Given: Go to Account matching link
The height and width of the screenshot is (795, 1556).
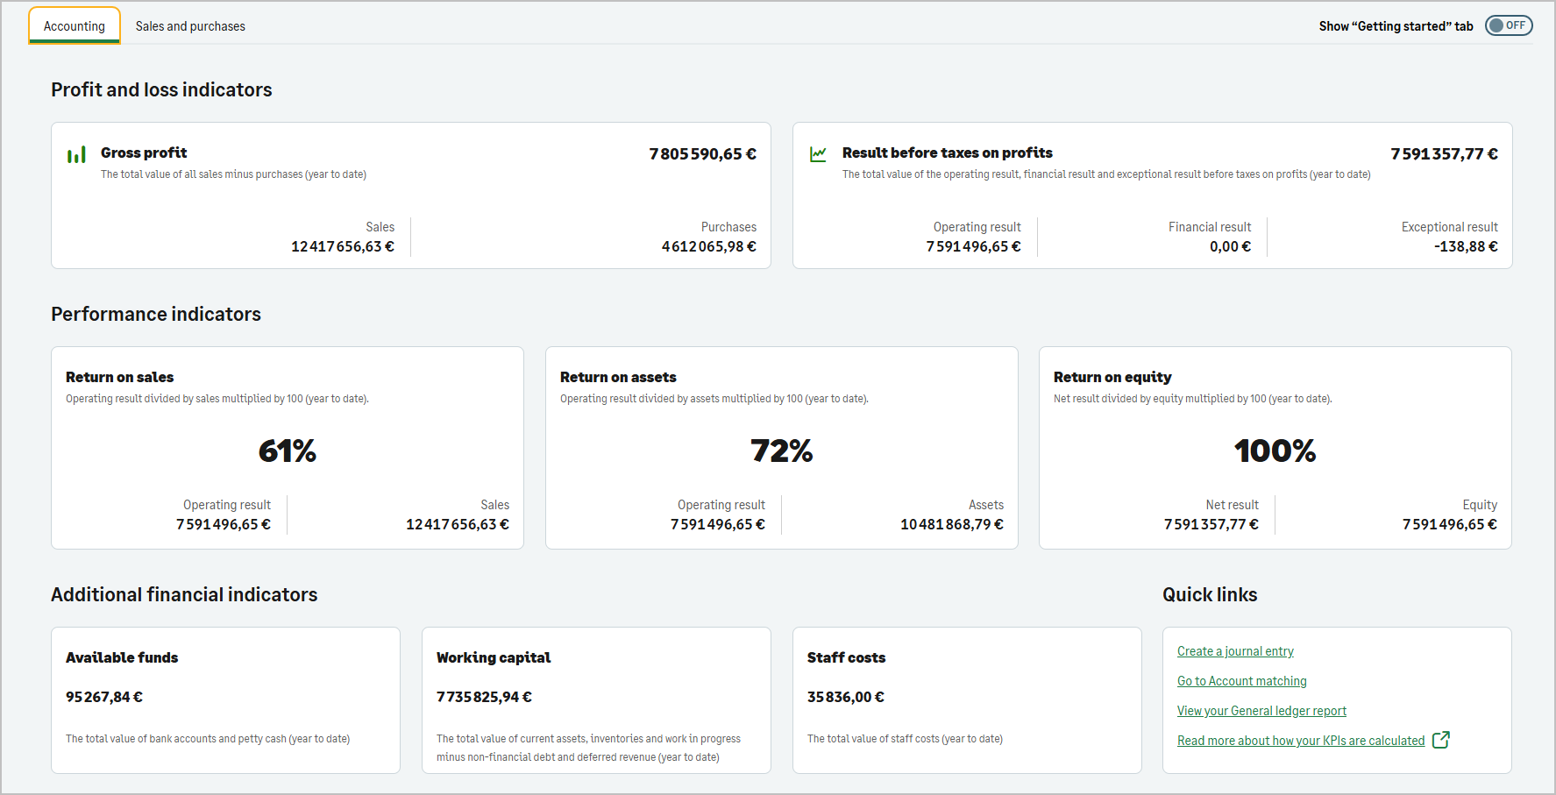Looking at the screenshot, I should pyautogui.click(x=1241, y=681).
